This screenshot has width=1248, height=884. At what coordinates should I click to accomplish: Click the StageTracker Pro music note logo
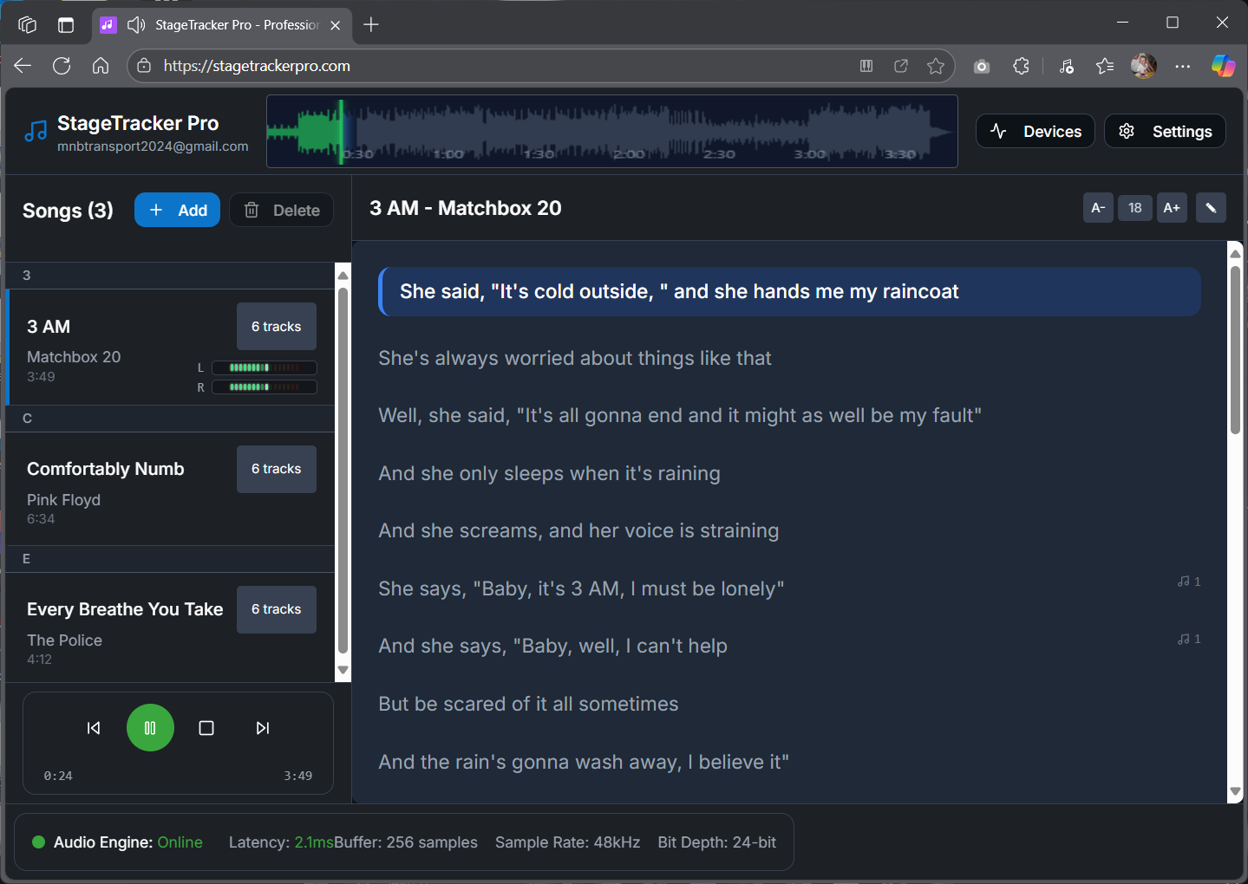(x=35, y=130)
